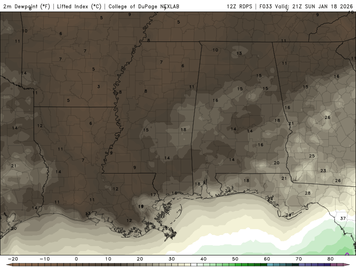356x267 pixels.
Task: Click the bold '19' value in Louisiana
Action: [141, 206]
